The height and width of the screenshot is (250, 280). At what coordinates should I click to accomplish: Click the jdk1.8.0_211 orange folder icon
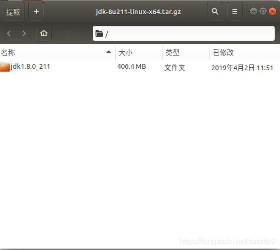[x=5, y=67]
